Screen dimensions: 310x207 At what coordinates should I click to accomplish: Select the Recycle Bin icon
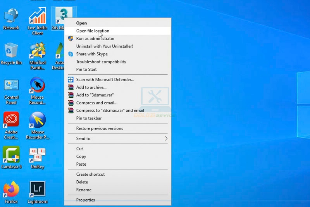[x=11, y=54]
